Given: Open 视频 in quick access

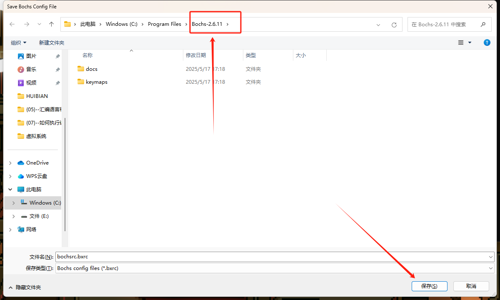Looking at the screenshot, I should click(31, 82).
